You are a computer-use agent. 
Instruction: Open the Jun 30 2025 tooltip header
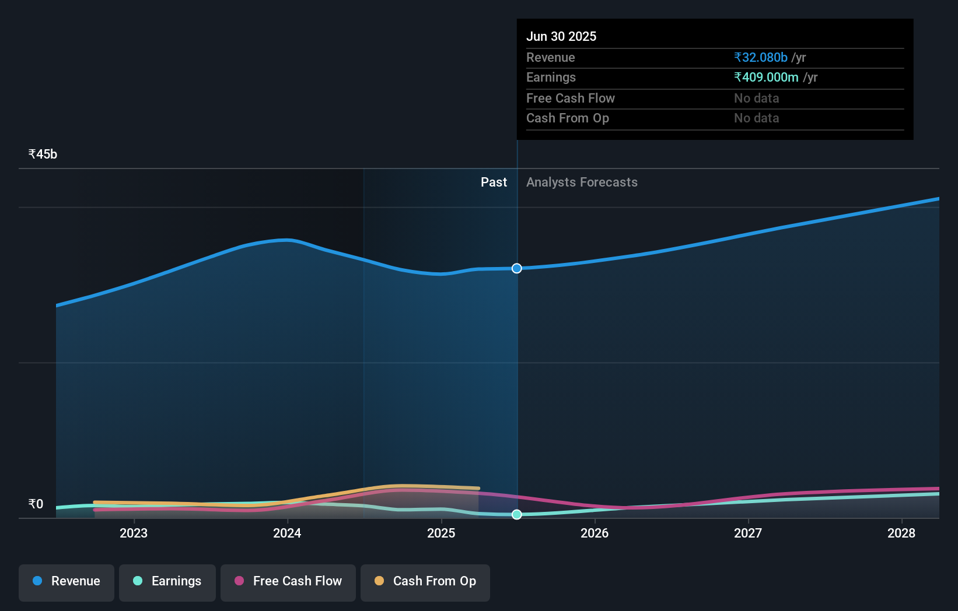[561, 36]
